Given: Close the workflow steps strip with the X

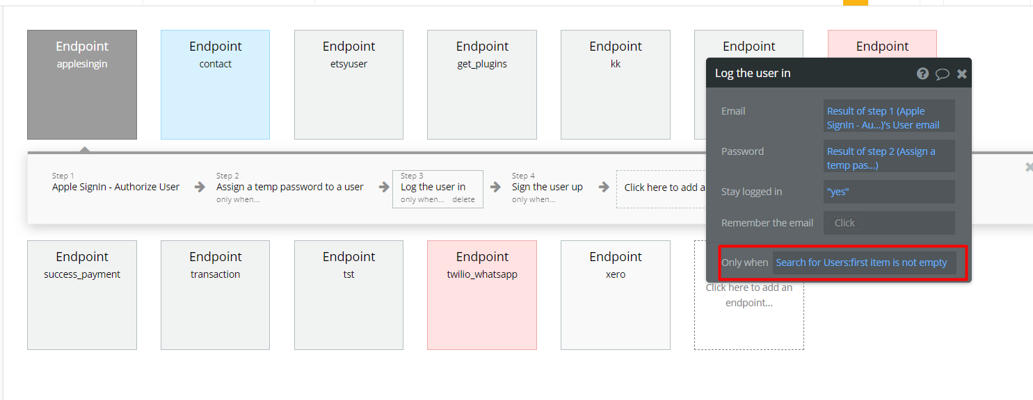Looking at the screenshot, I should (1029, 167).
